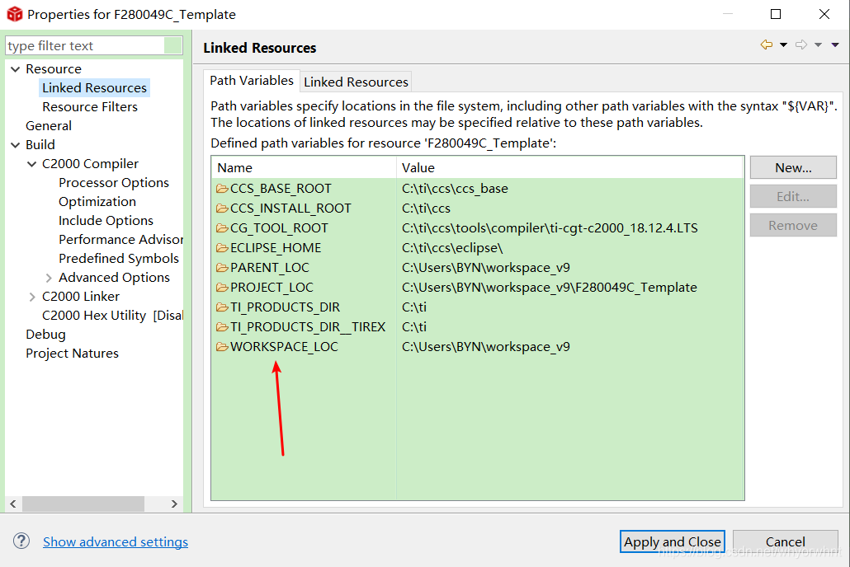Collapse the C2000 Compiler node
Image resolution: width=850 pixels, height=567 pixels.
tap(32, 163)
